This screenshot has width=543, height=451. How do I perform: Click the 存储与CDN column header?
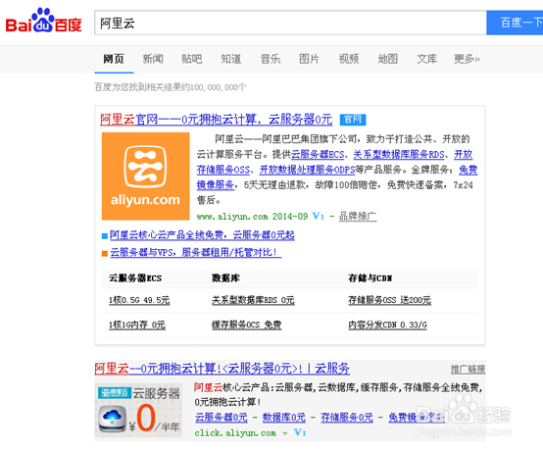(370, 278)
